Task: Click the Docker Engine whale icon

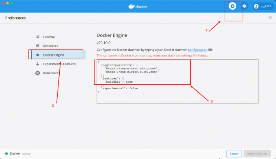Action: (38, 55)
